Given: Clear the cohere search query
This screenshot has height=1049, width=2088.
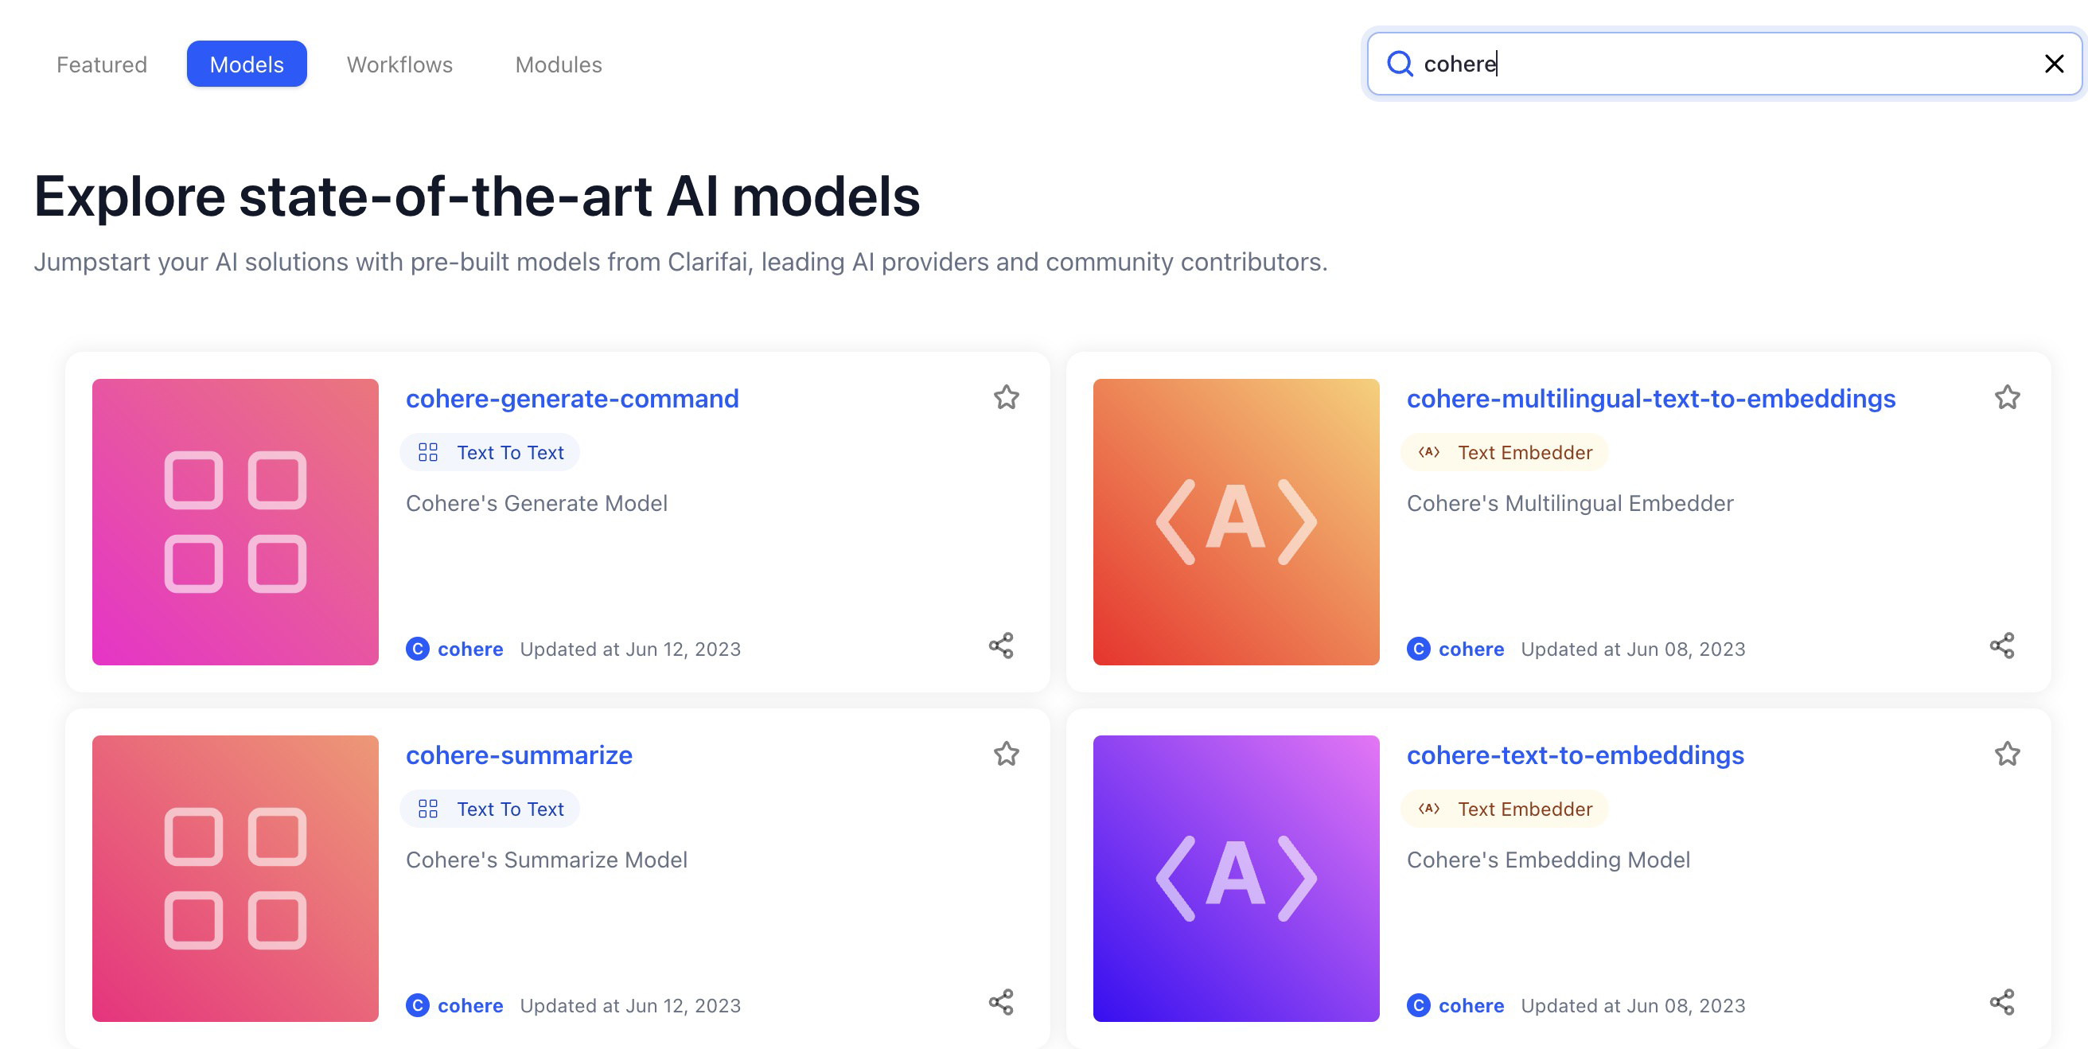Looking at the screenshot, I should tap(2053, 63).
